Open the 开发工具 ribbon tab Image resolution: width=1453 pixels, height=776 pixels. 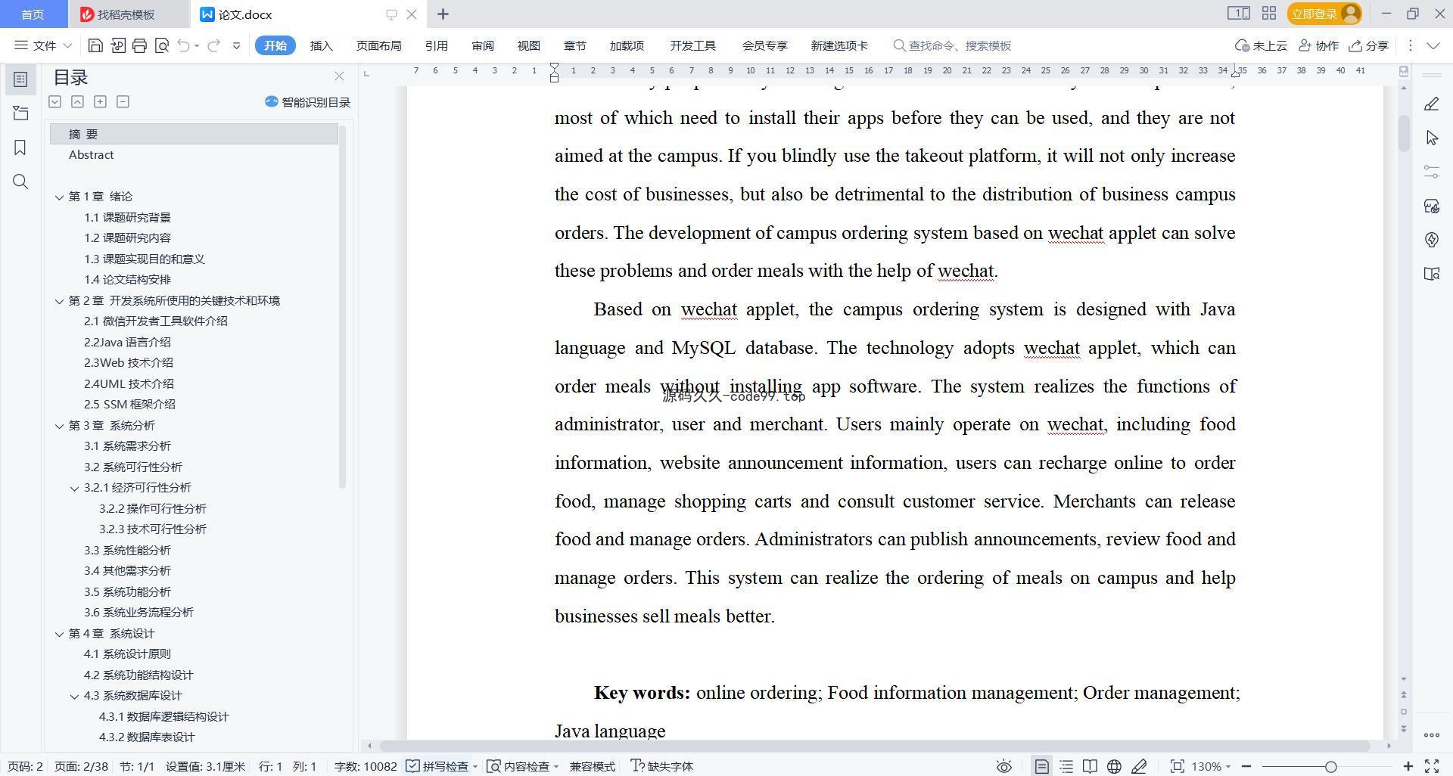point(692,45)
